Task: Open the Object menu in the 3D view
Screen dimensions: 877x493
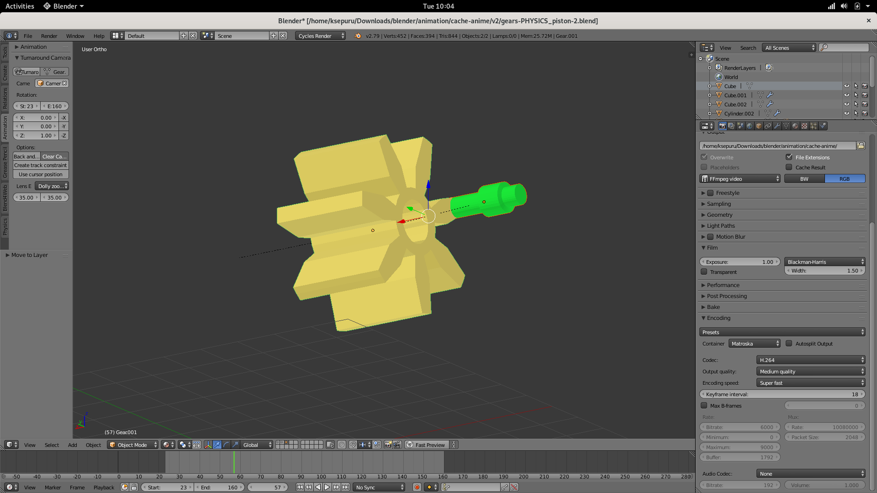Action: [93, 445]
